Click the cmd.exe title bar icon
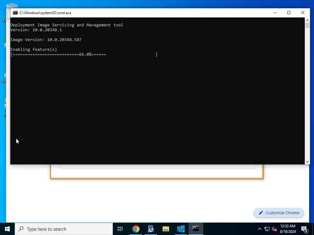Viewport: 314px width, 235px height. 15,13
